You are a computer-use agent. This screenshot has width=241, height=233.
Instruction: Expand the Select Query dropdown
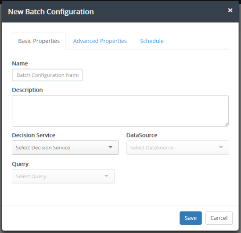63,176
